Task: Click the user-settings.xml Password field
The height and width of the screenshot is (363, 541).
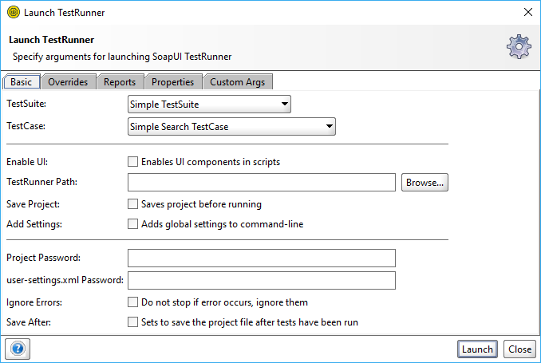Action: tap(262, 281)
